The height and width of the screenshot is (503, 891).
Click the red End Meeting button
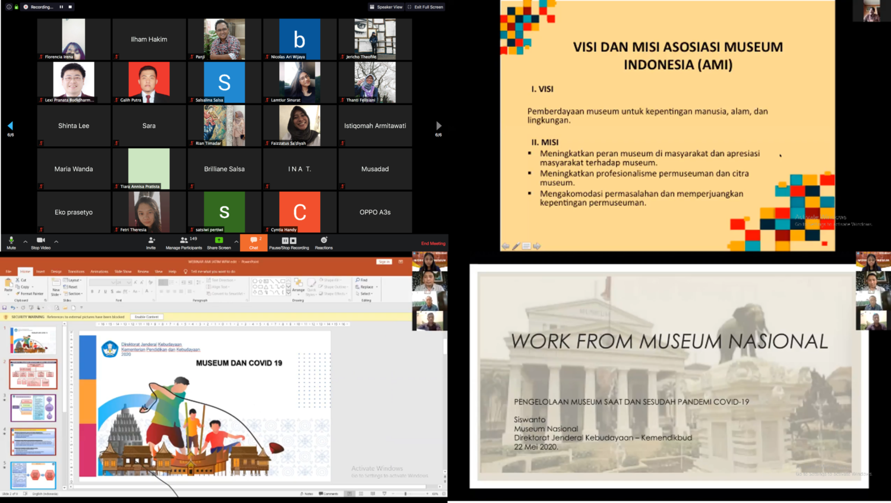coord(433,243)
